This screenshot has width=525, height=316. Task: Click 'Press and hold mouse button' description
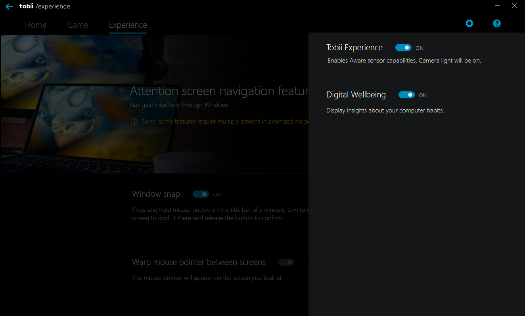tap(220, 214)
